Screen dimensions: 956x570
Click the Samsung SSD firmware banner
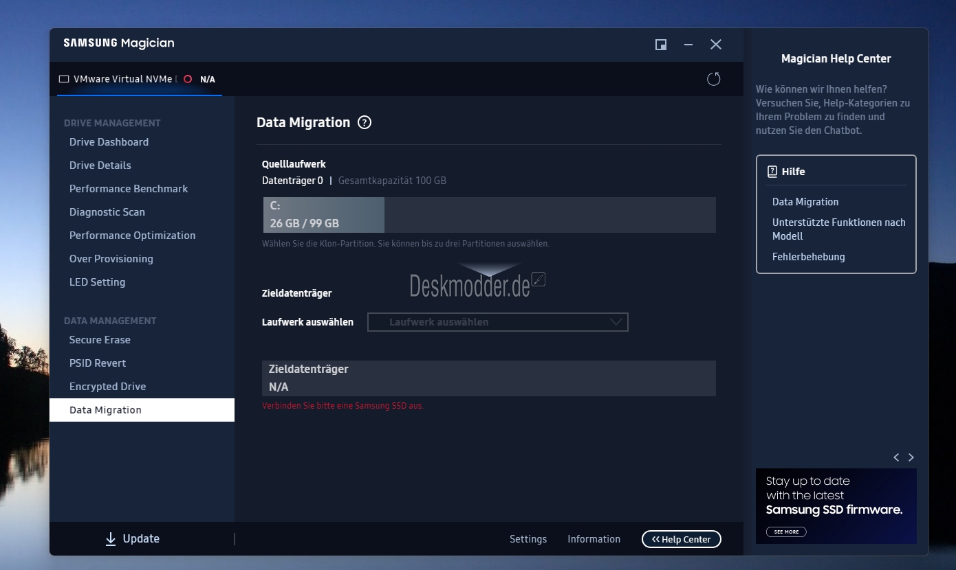(x=836, y=506)
